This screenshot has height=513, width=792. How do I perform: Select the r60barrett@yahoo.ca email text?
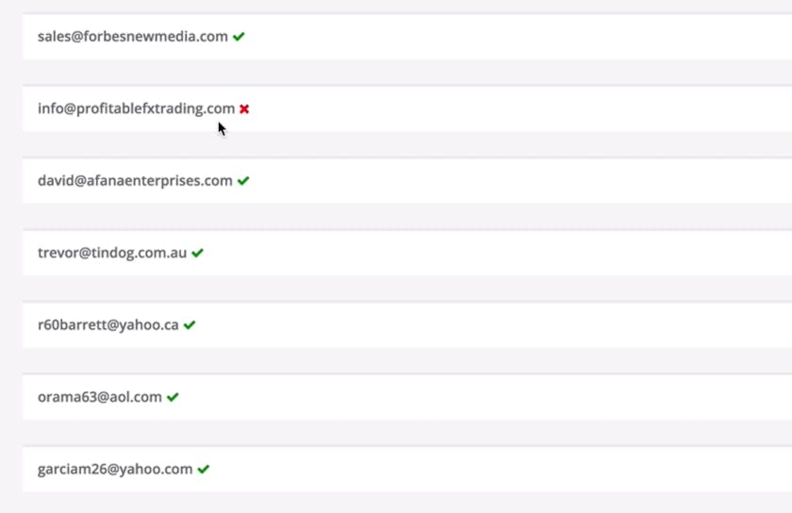107,325
